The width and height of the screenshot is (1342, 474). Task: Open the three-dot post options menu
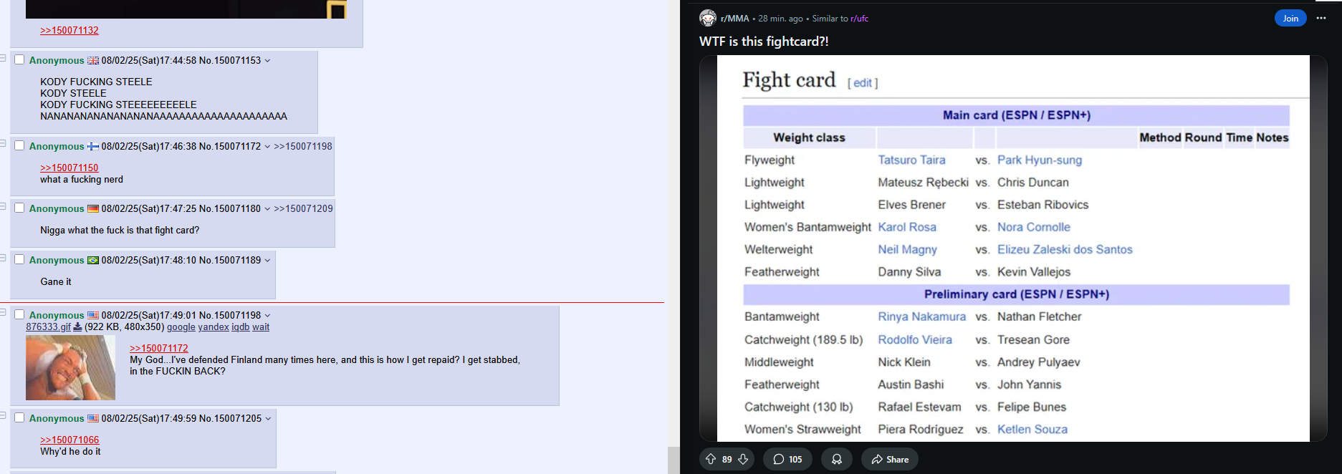pos(1321,18)
